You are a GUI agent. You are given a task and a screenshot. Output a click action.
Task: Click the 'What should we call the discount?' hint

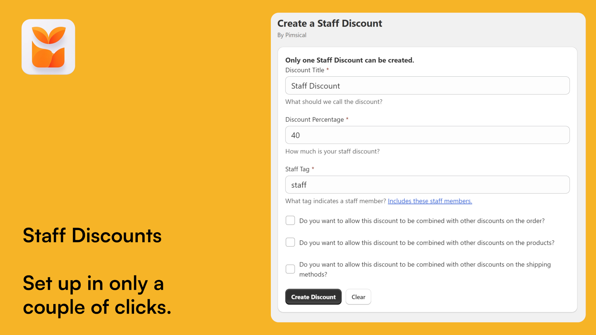point(333,102)
